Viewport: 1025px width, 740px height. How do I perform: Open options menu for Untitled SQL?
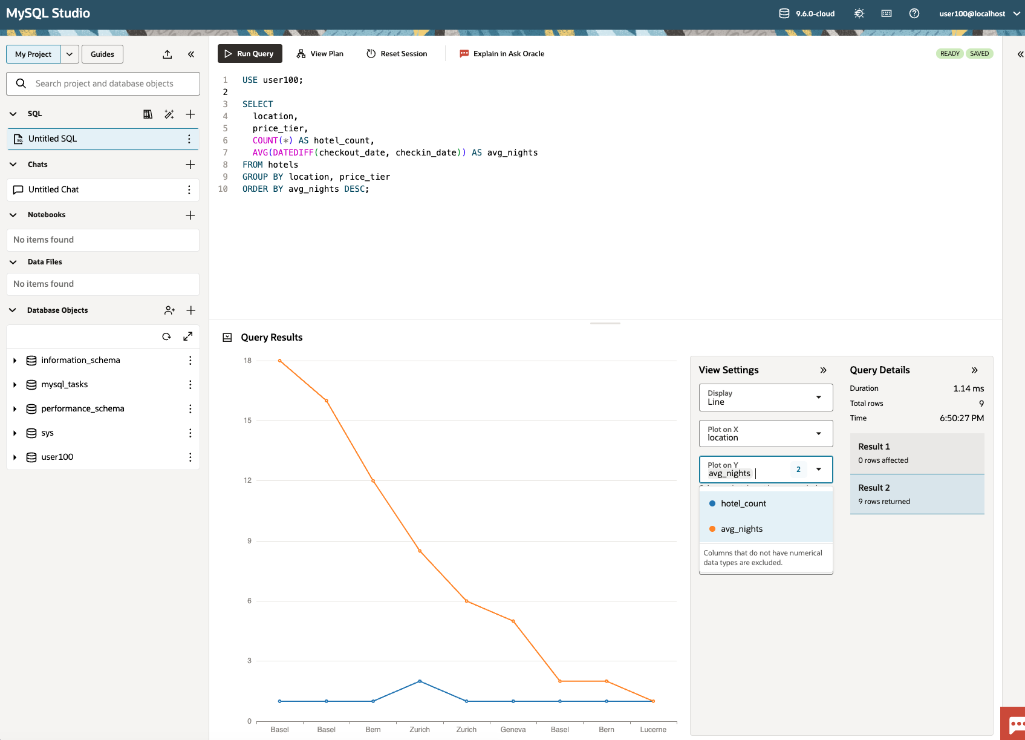tap(189, 139)
